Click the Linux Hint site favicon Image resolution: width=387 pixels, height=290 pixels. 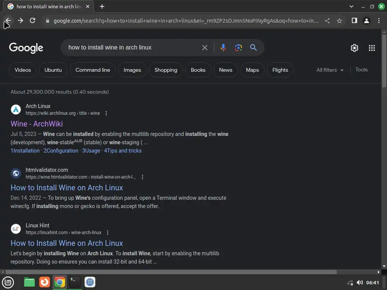tap(16, 229)
